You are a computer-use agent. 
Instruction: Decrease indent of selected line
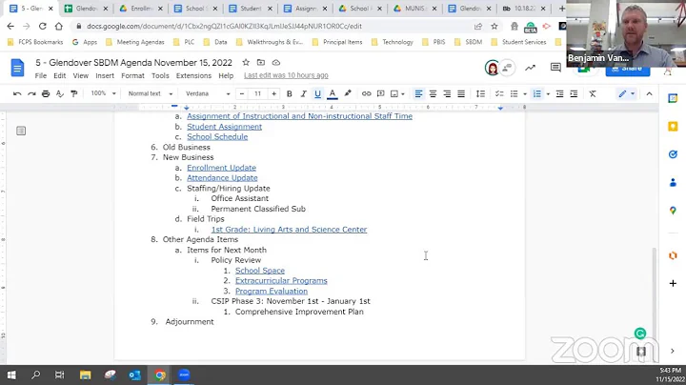559,93
